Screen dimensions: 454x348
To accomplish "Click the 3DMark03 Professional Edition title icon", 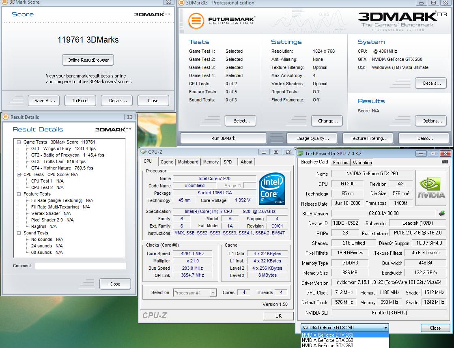I will coord(181,3).
